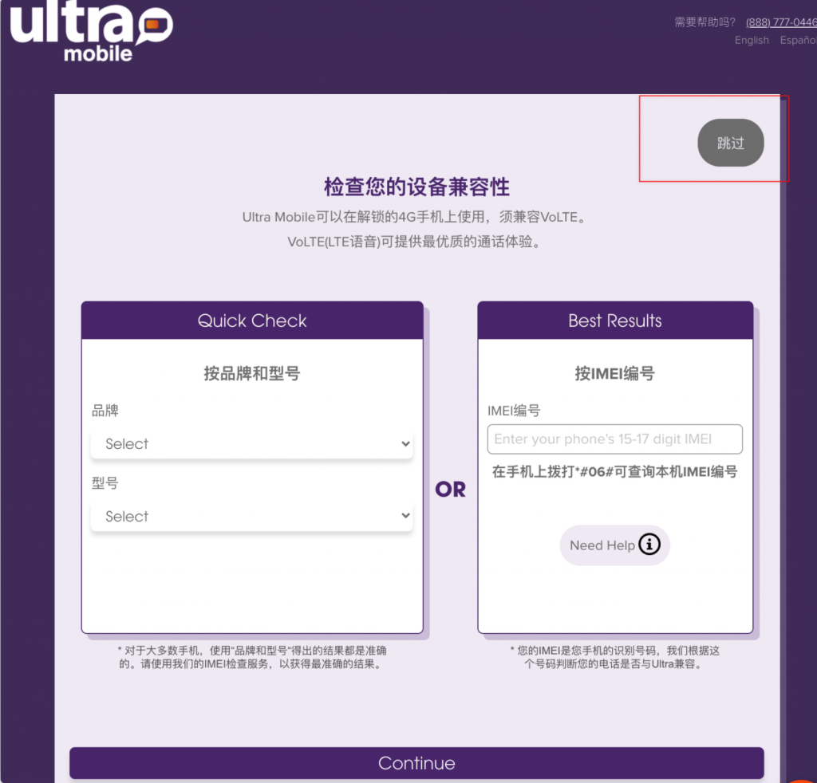
Task: Click the Continue button
Action: point(416,763)
